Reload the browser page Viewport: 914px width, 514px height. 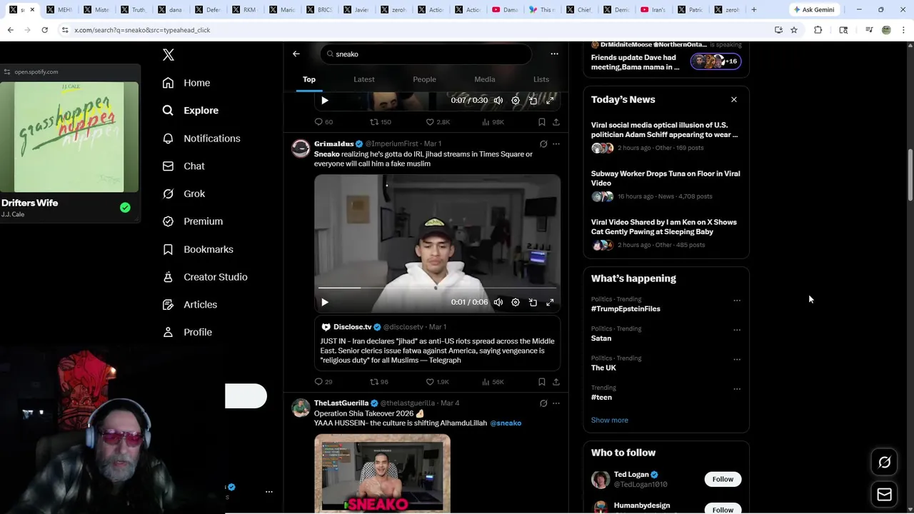[44, 30]
